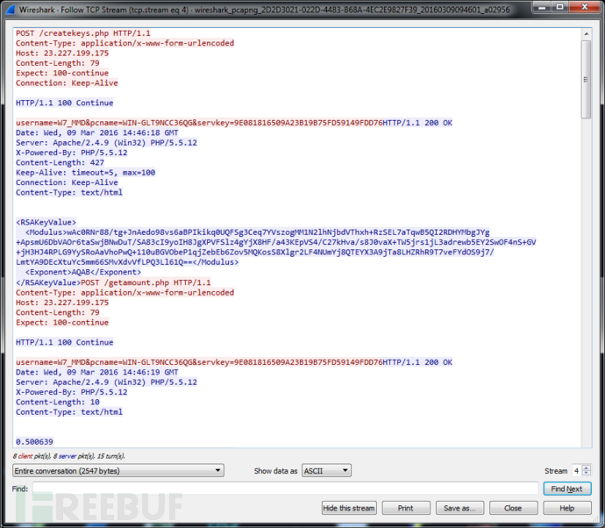The image size is (605, 528).
Task: Click the scrollbar up arrow in stream view
Action: coord(586,34)
